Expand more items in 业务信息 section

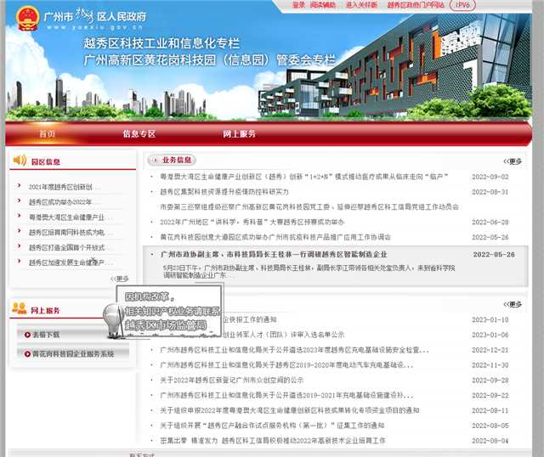click(x=513, y=161)
